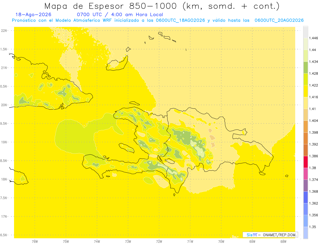Click legend swatch between 1.35 and 1.356

click(x=306, y=221)
